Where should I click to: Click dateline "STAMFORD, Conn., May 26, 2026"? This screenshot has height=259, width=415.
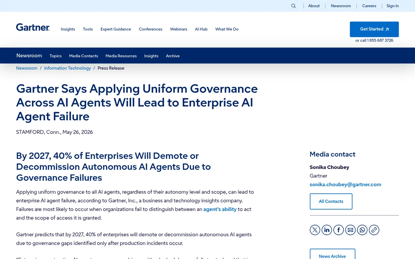click(x=54, y=132)
